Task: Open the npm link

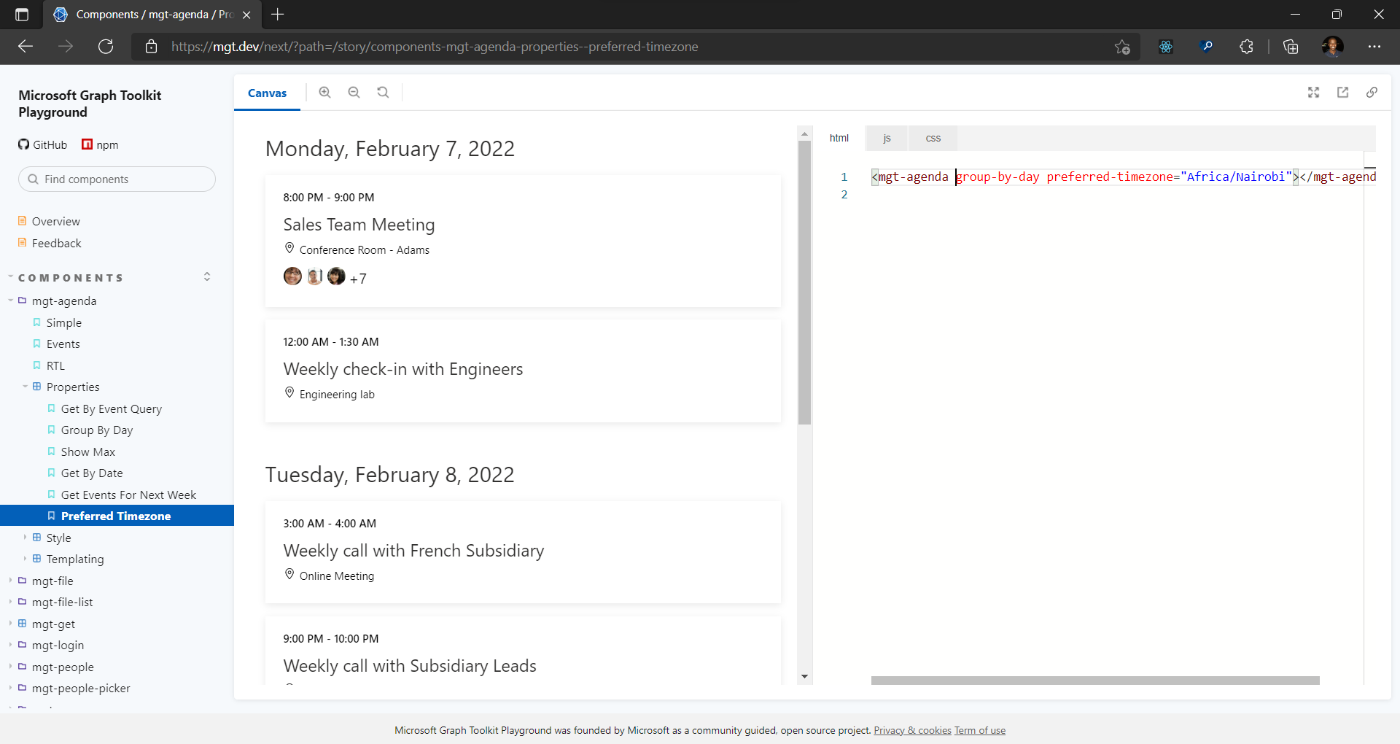Action: (x=100, y=144)
